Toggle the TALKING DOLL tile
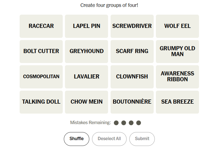Screen dimensions: 220x152 coord(41,102)
